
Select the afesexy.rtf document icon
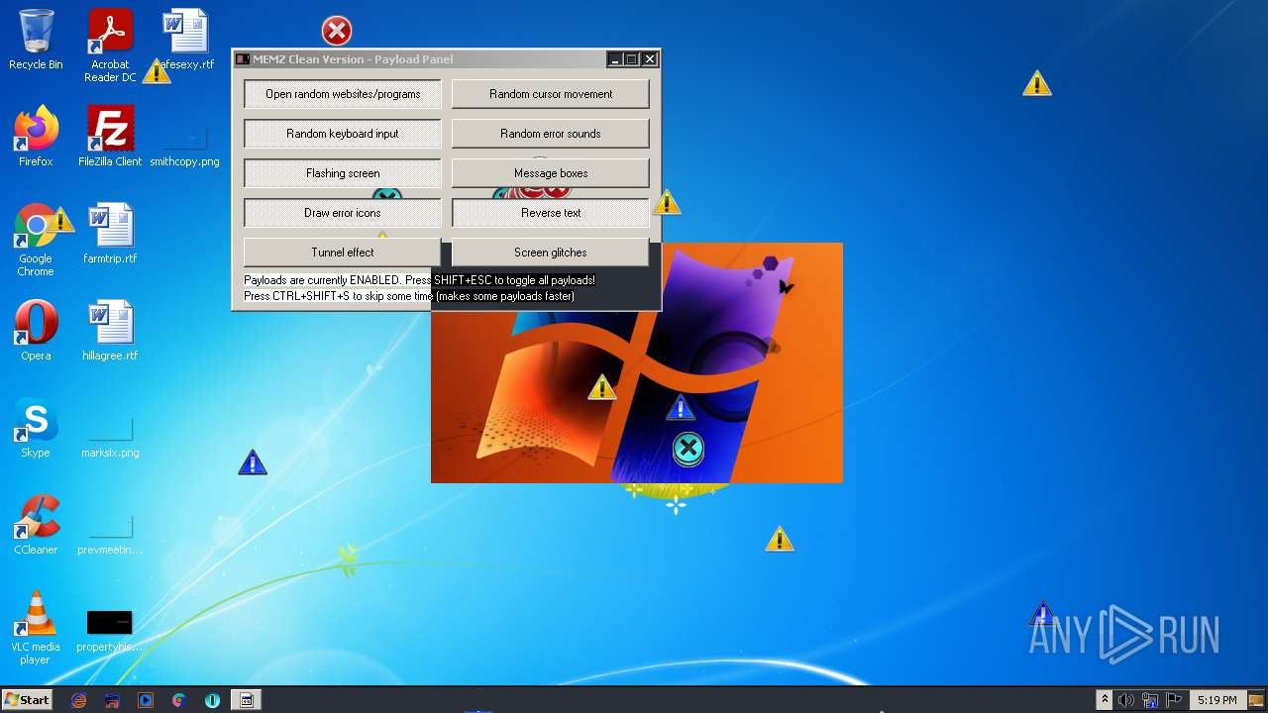tap(185, 40)
